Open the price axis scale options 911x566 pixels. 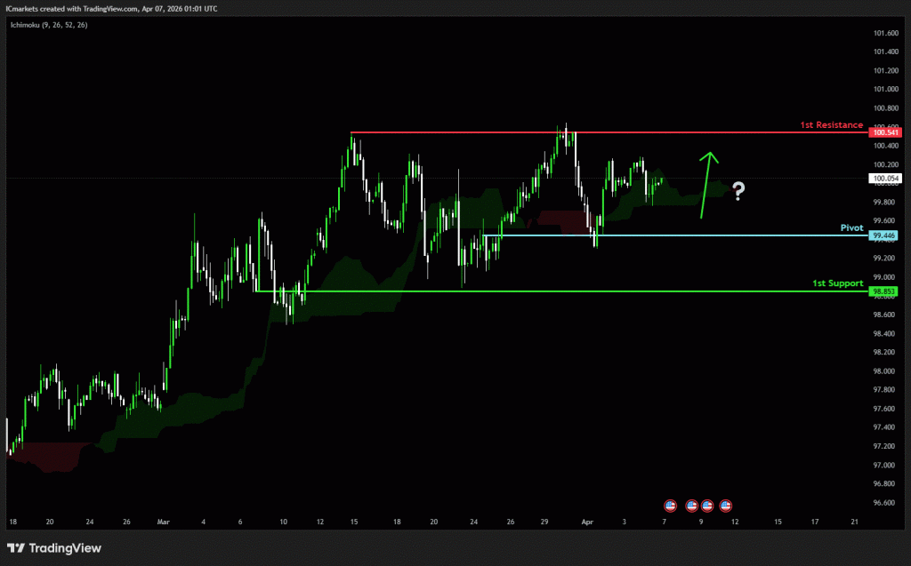click(886, 267)
